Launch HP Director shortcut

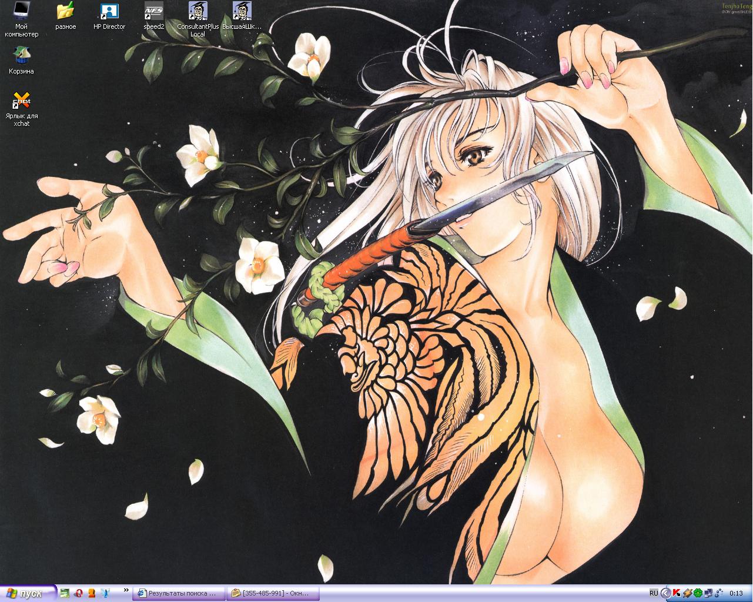click(109, 11)
